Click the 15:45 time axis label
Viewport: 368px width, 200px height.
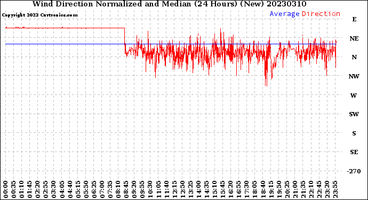tap(223, 189)
